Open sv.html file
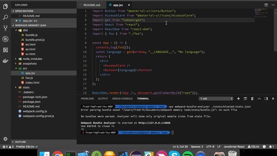 tap(30, 54)
